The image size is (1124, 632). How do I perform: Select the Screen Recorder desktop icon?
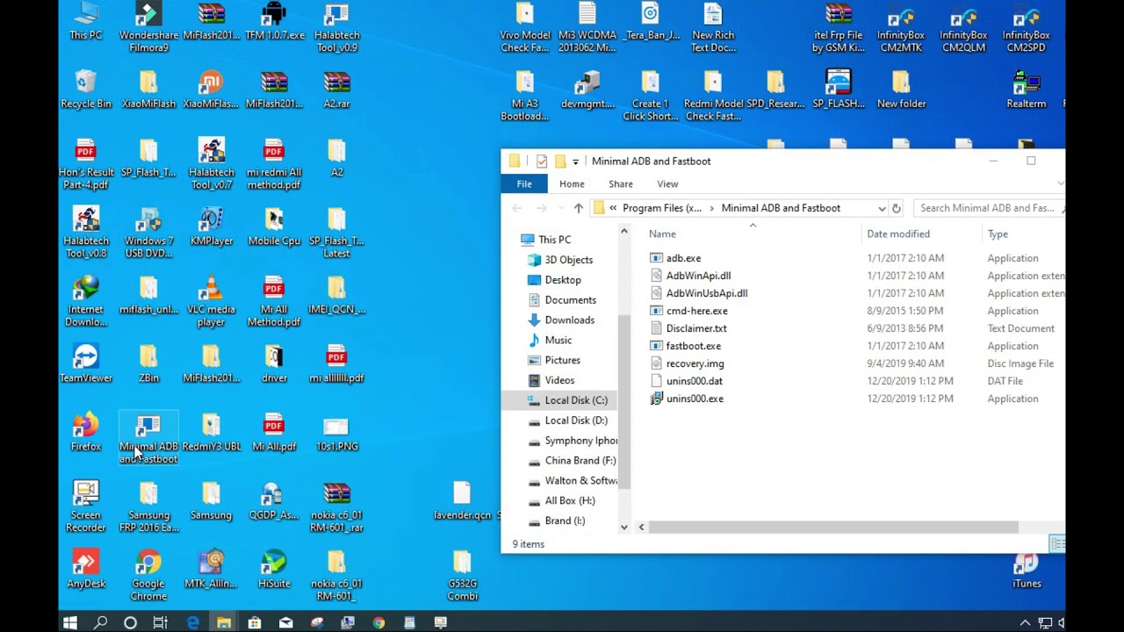[86, 506]
